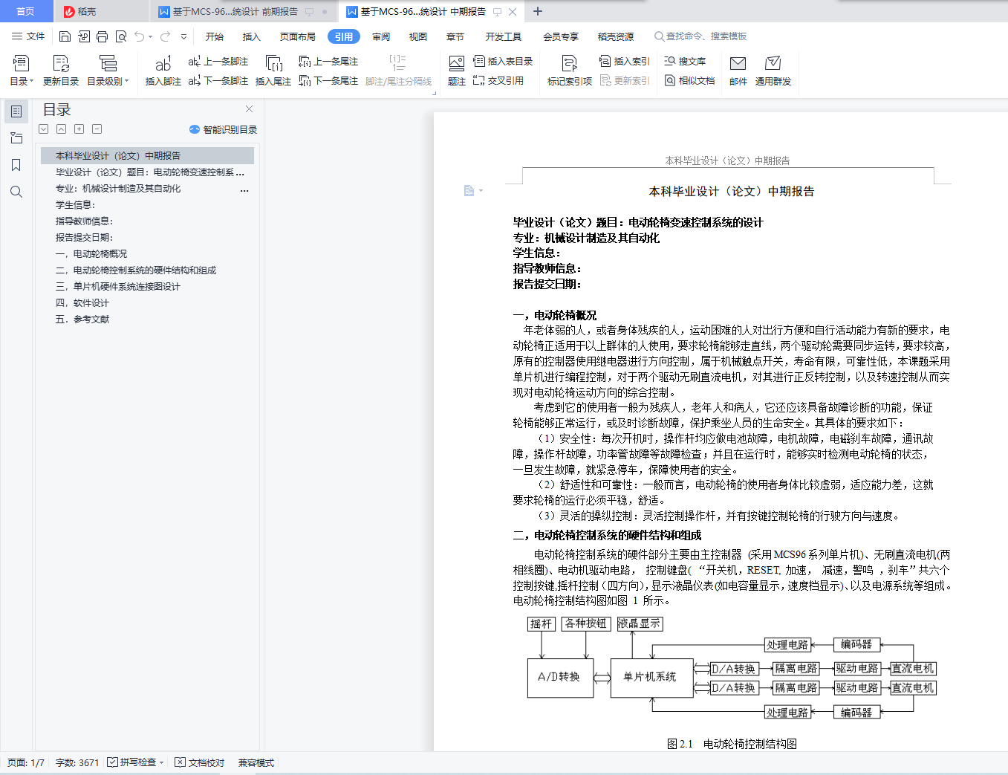Click the 邮件 mail icon
The width and height of the screenshot is (1008, 775).
(738, 63)
